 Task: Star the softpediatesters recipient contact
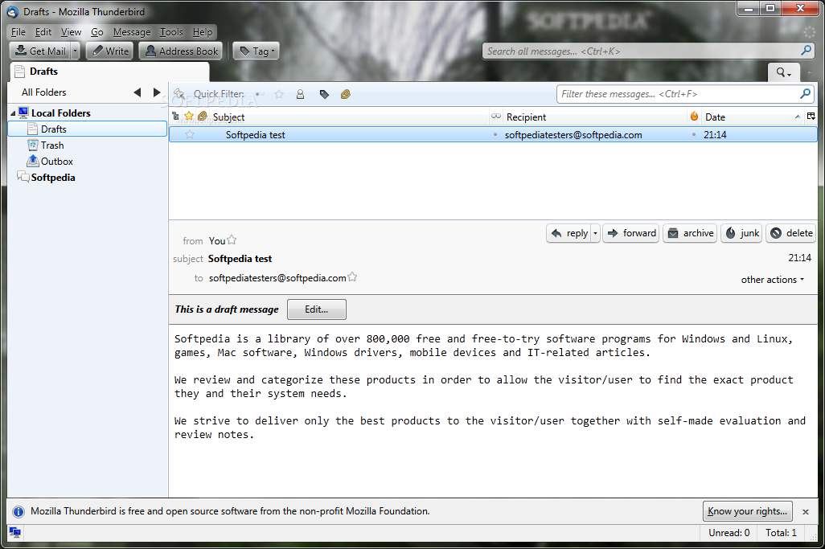pos(352,277)
